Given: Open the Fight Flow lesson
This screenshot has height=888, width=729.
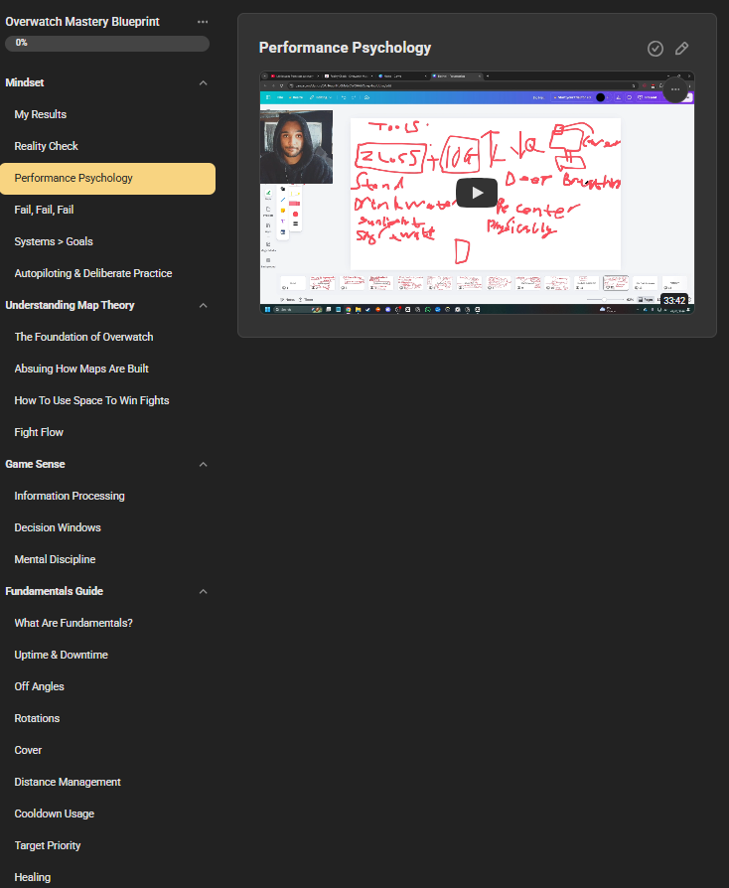Looking at the screenshot, I should click(107, 432).
